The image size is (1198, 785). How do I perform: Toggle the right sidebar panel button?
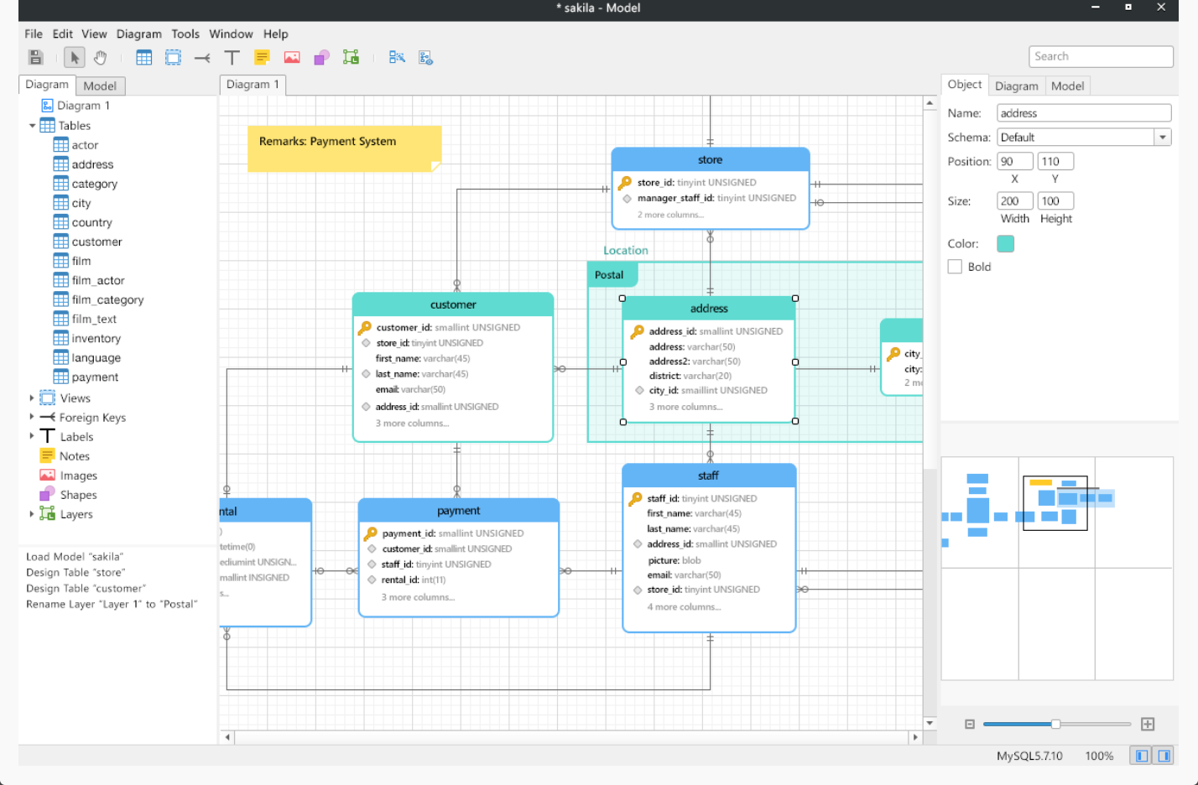pos(1164,756)
